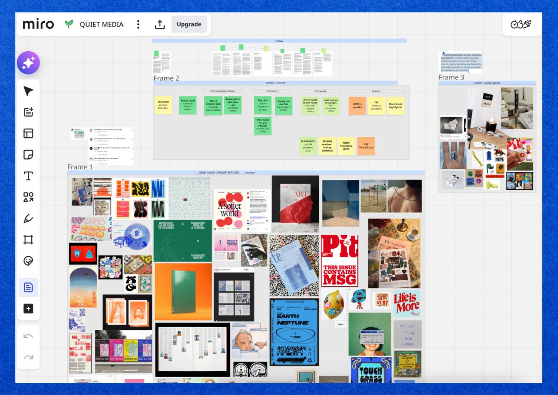Select the Rise of Ambient tech sticky
This screenshot has height=395, width=558.
pyautogui.click(x=213, y=105)
